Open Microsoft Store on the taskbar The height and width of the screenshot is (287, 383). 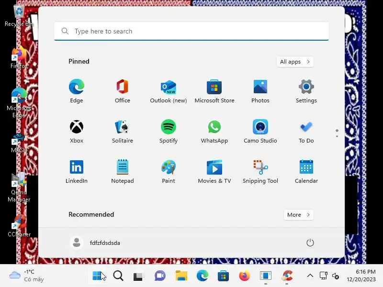[223, 276]
